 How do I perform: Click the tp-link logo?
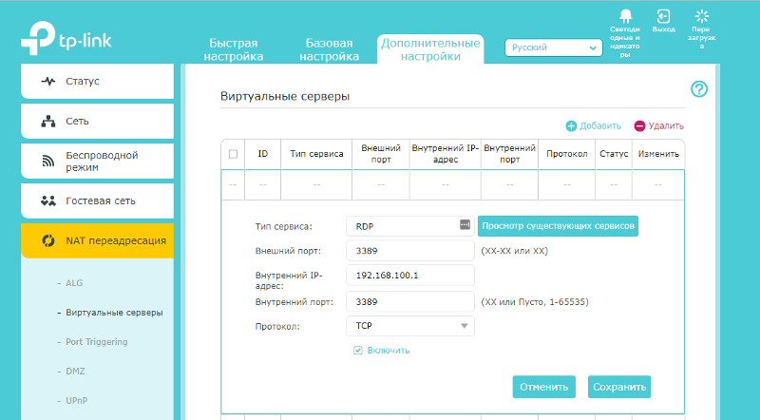click(x=66, y=38)
